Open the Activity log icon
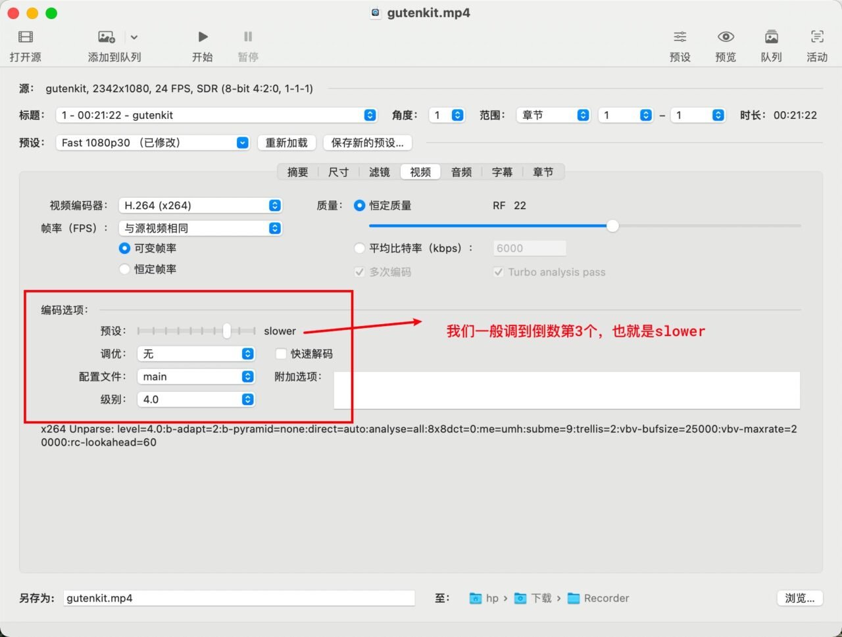Viewport: 842px width, 637px height. [817, 37]
